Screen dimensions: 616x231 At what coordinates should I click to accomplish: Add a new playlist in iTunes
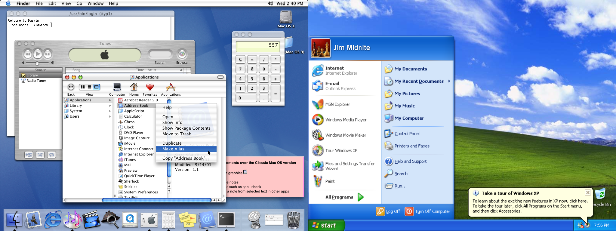pyautogui.click(x=29, y=155)
